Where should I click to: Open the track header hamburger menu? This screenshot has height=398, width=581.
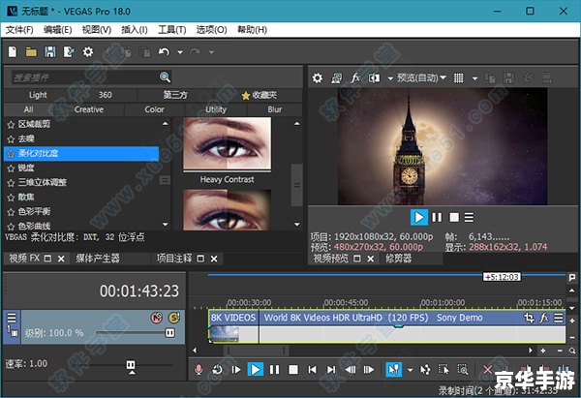tap(12, 318)
